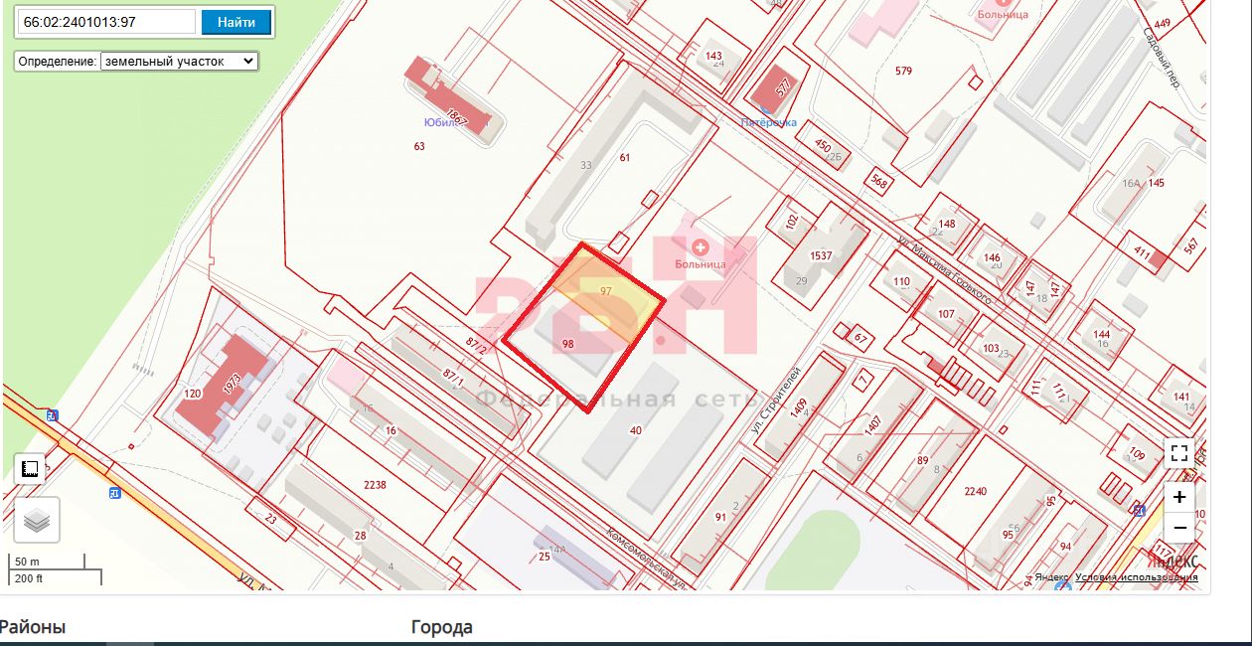Click parcel label 141

[1181, 397]
